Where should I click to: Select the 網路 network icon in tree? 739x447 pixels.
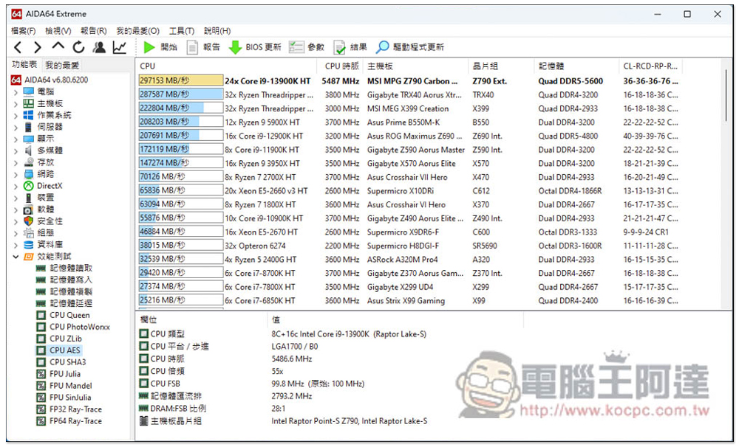[29, 174]
